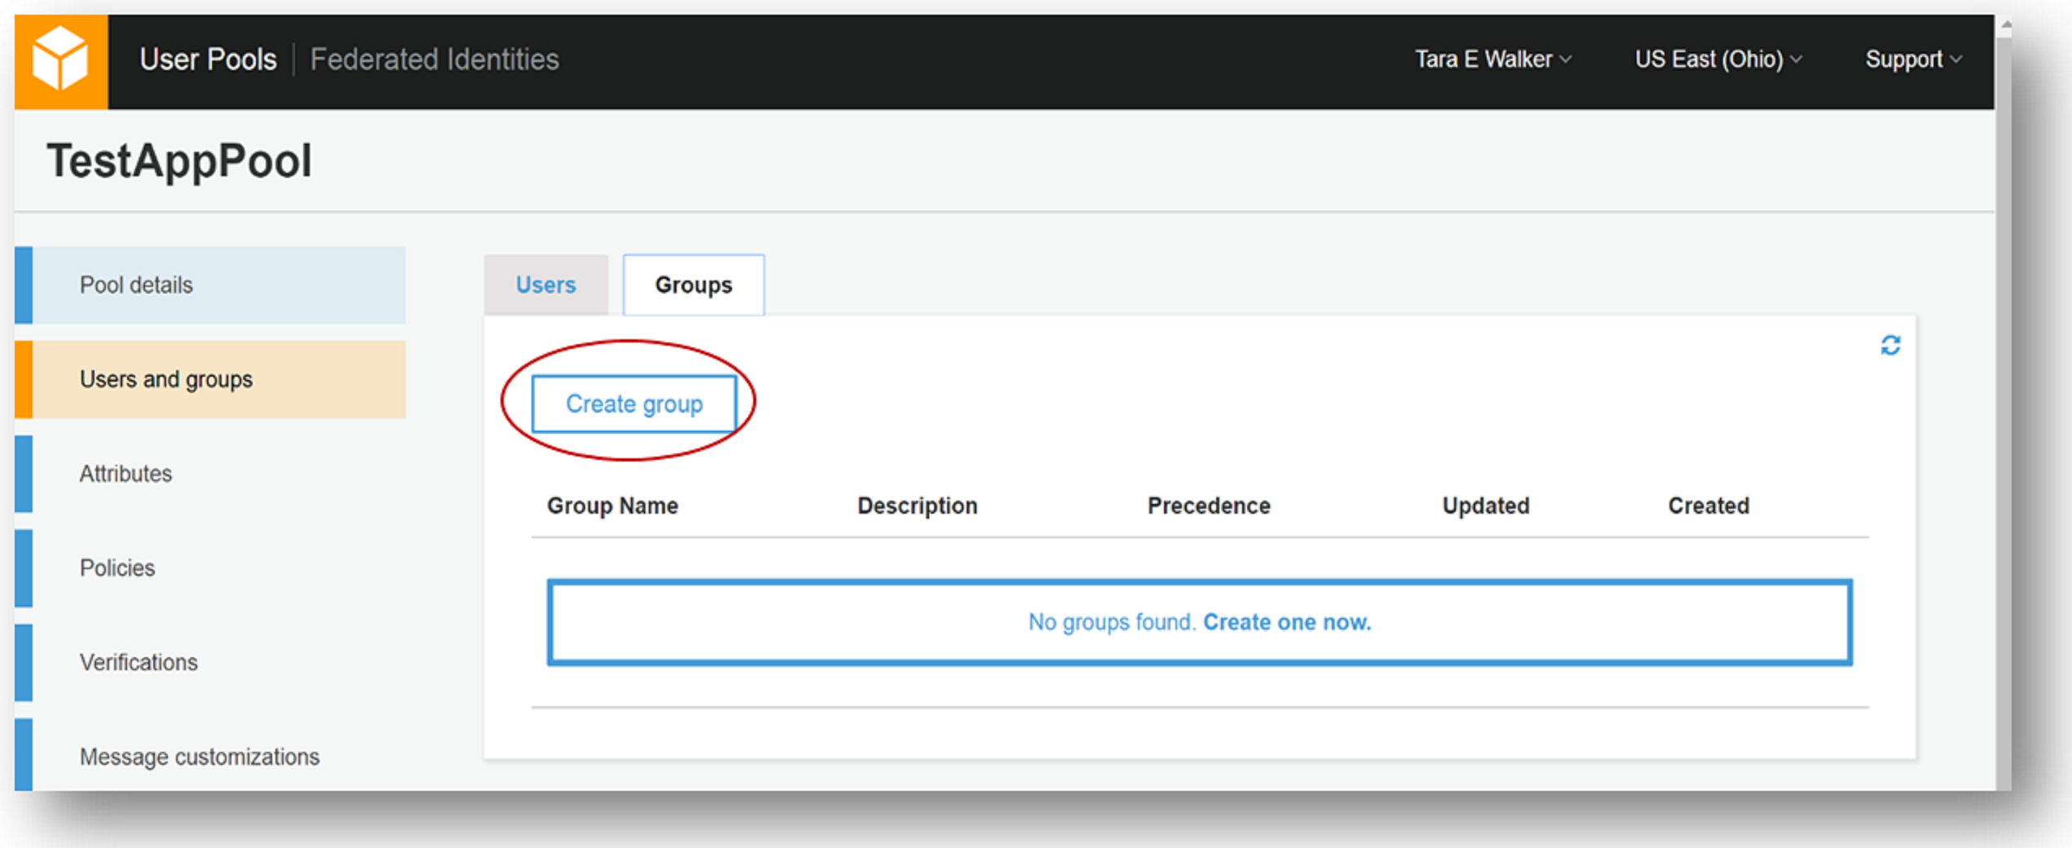Select the Groups tab
Image resolution: width=2072 pixels, height=848 pixels.
click(693, 285)
